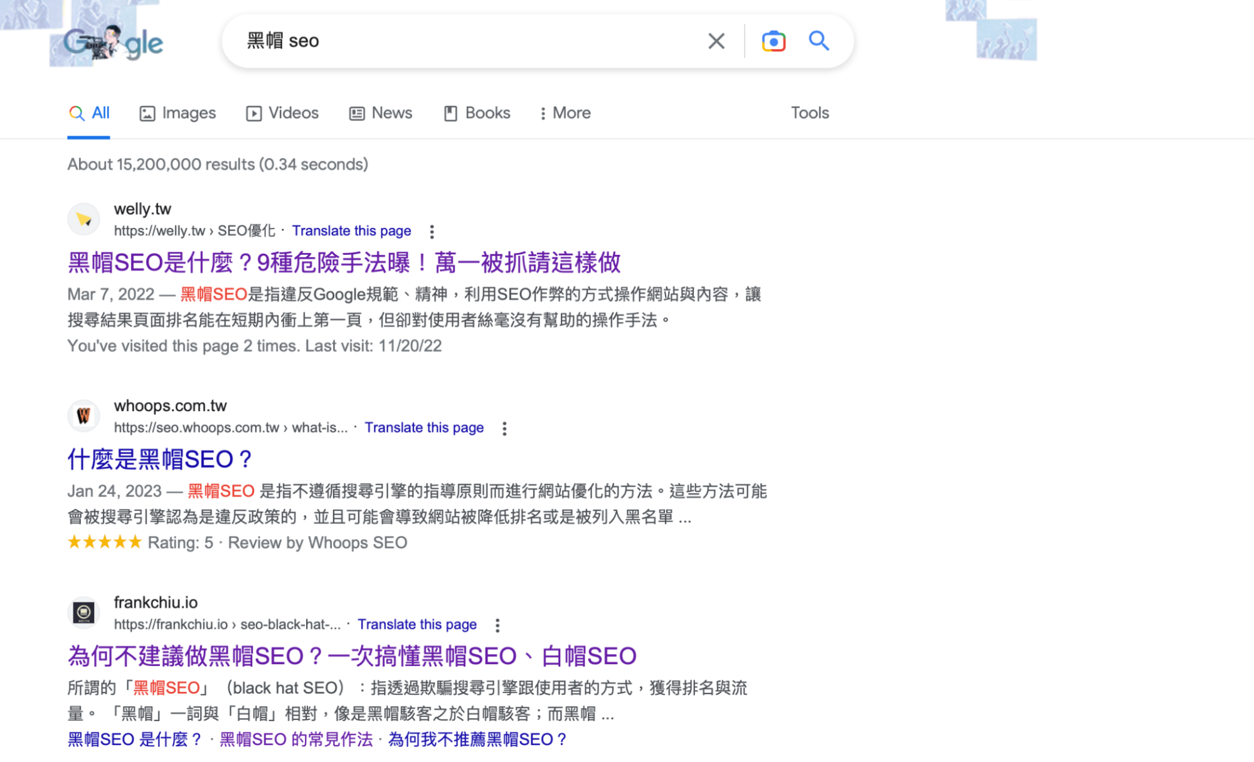Viewport: 1254px width, 762px height.
Task: Open three-dot menu for frankchiu.io result
Action: 497,625
